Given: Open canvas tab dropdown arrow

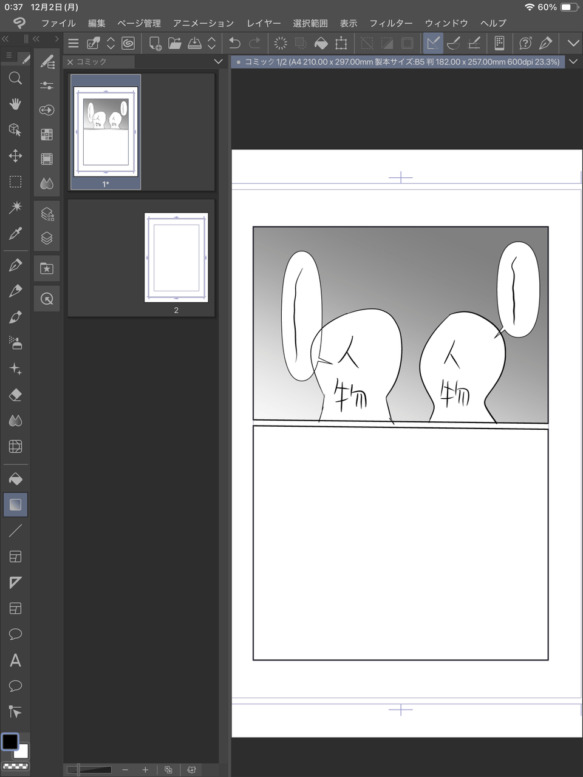Looking at the screenshot, I should click(x=574, y=62).
